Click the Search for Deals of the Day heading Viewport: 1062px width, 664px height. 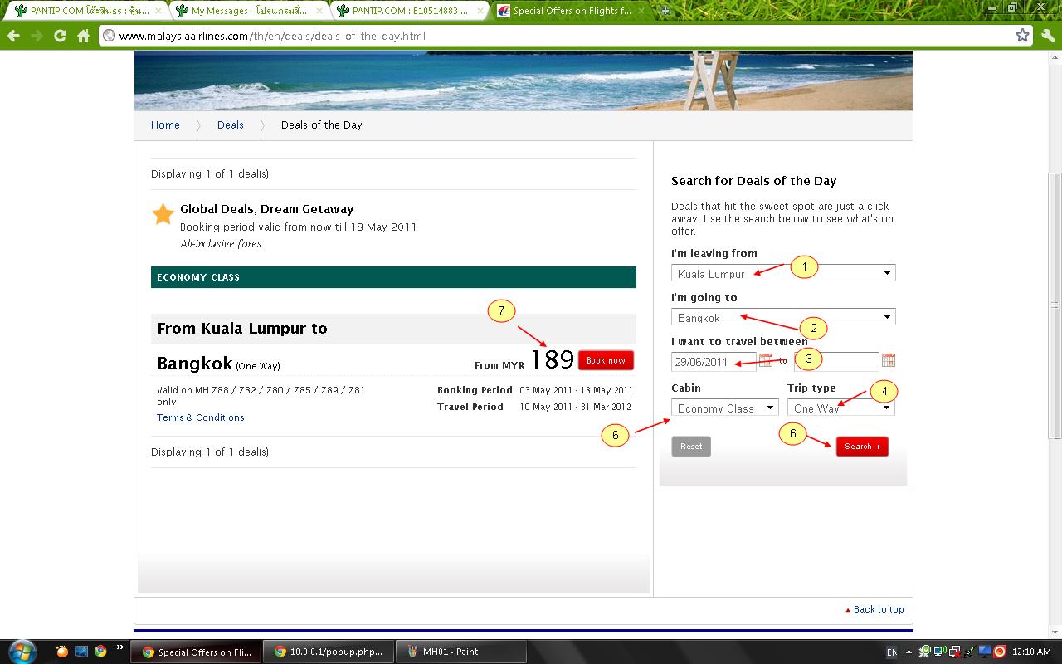[753, 181]
